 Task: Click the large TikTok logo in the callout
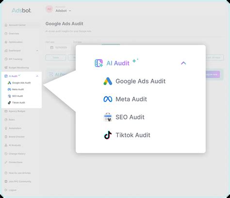(x=108, y=135)
